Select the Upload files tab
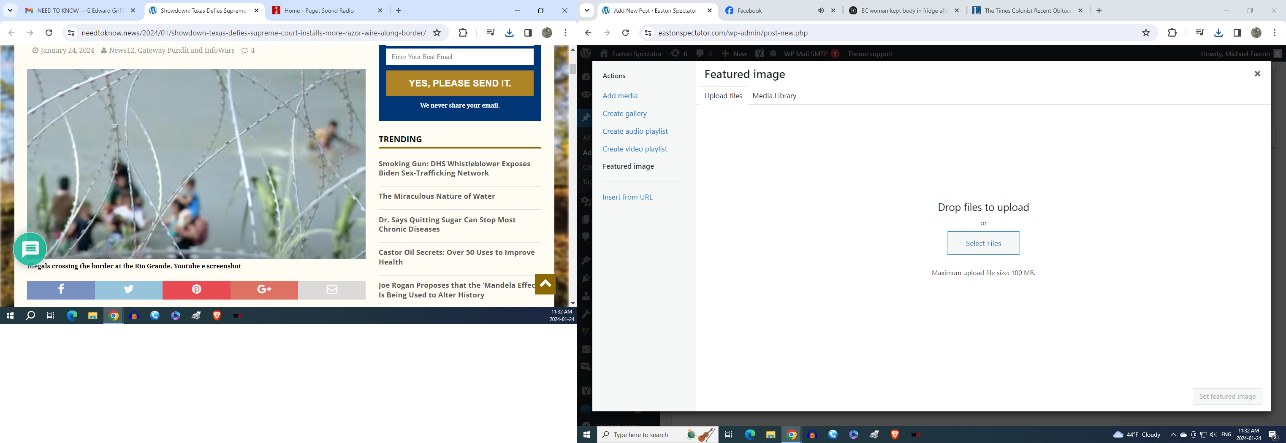1286x443 pixels. click(723, 96)
